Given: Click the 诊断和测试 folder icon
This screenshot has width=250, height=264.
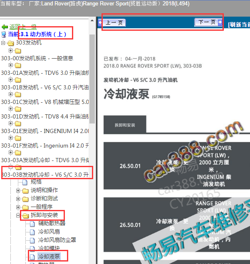Looking at the screenshot, I should (25, 199).
